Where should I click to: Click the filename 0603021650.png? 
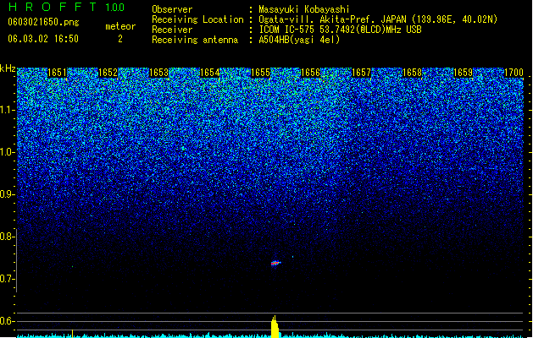(43, 22)
